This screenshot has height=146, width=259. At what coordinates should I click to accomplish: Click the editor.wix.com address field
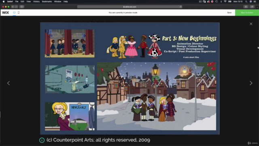[129, 7]
